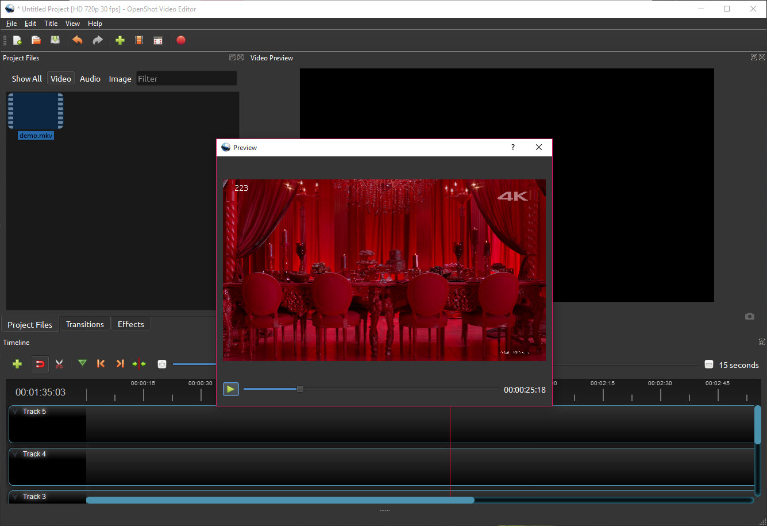Screen dimensions: 767x526
Task: Collapse Track 5 with its arrow
Action: pyautogui.click(x=16, y=412)
